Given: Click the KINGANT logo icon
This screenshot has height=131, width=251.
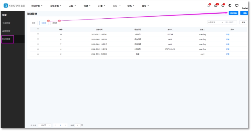Looking at the screenshot, I should point(6,6).
